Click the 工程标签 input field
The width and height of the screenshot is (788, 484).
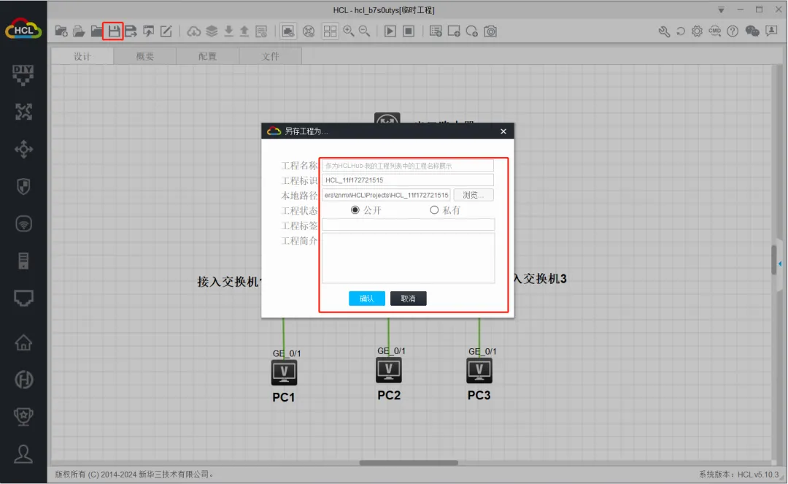click(408, 225)
